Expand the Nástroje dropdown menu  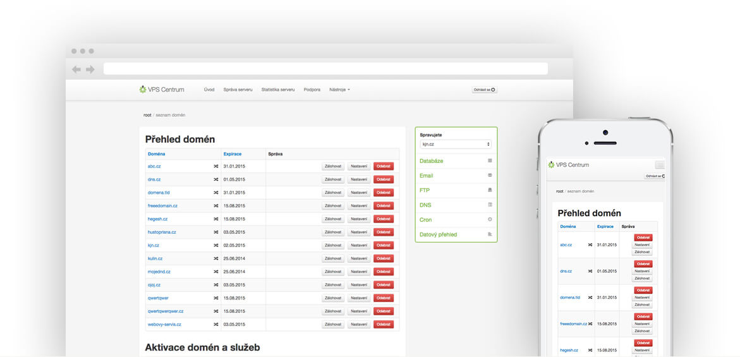[339, 90]
